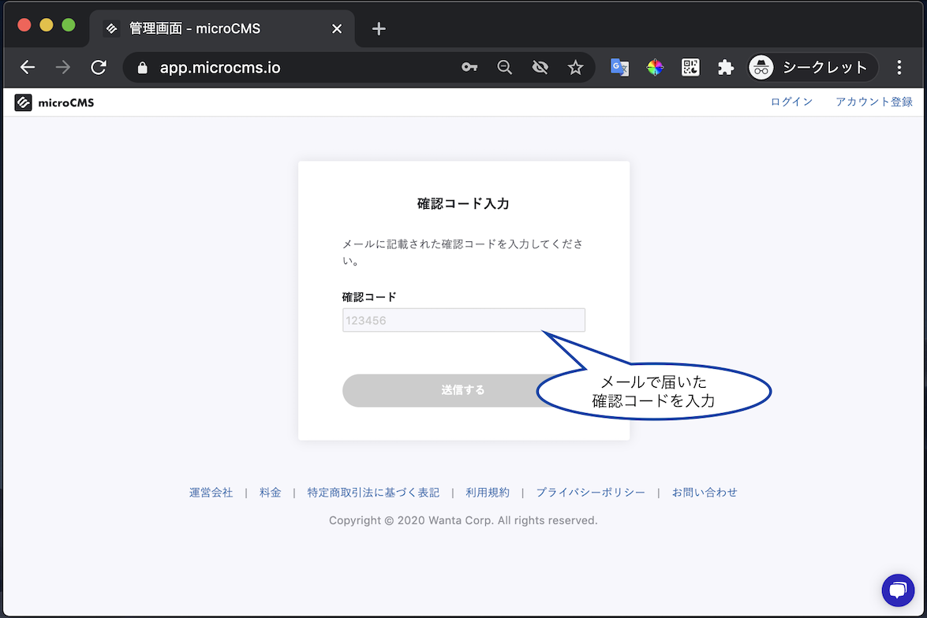Click the browser forward arrow

(x=62, y=67)
